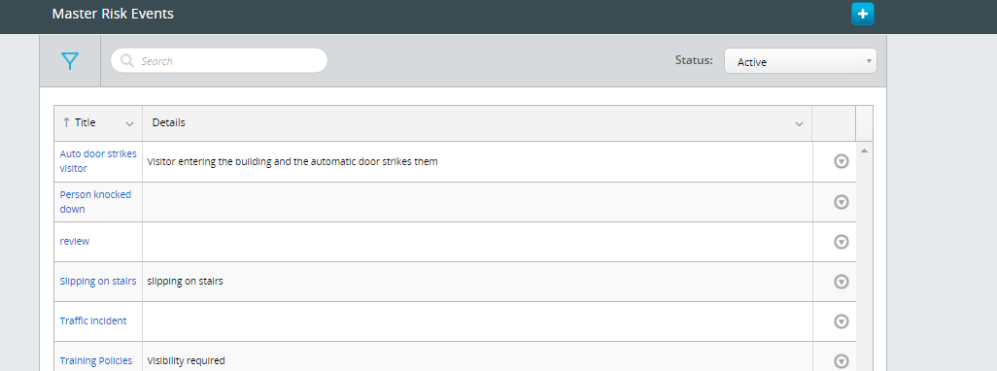This screenshot has width=997, height=371.
Task: Select the 'slipping on stairs' details cell
Action: point(477,282)
